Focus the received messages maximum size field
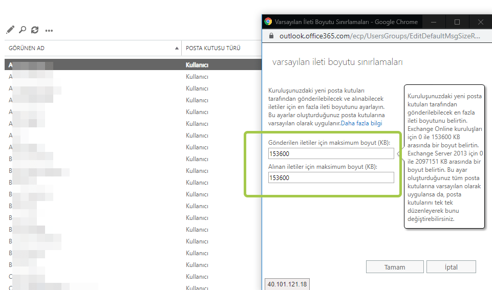Screen dimensions: 492x290 tap(331, 178)
